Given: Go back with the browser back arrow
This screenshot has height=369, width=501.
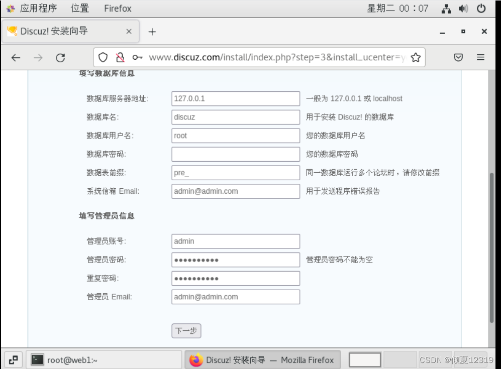Looking at the screenshot, I should tap(16, 58).
